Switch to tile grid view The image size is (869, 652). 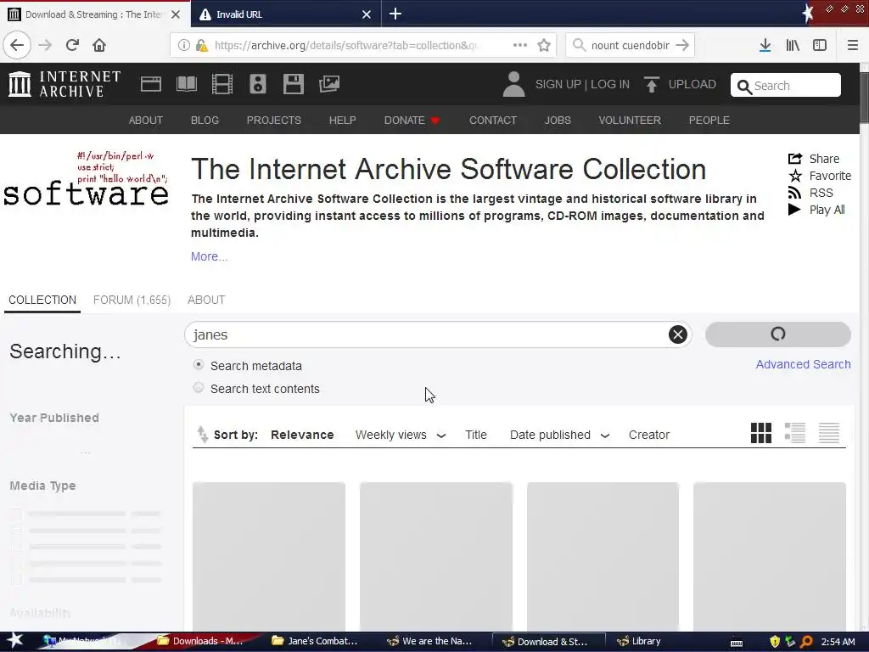pyautogui.click(x=761, y=433)
